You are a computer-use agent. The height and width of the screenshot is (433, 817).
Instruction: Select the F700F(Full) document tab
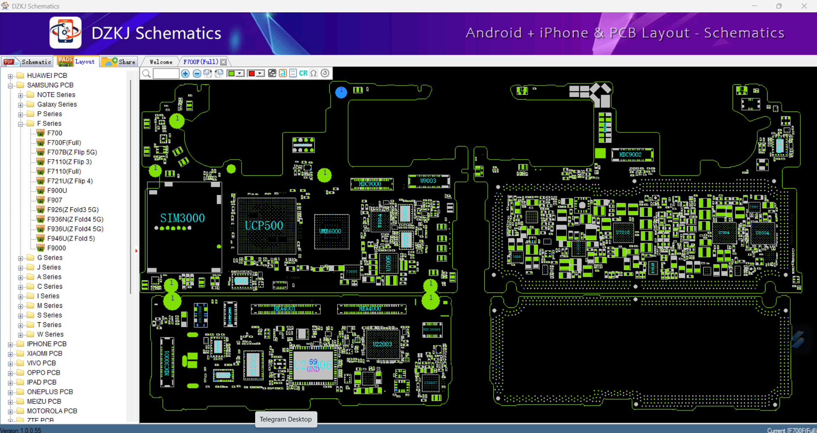tap(201, 62)
